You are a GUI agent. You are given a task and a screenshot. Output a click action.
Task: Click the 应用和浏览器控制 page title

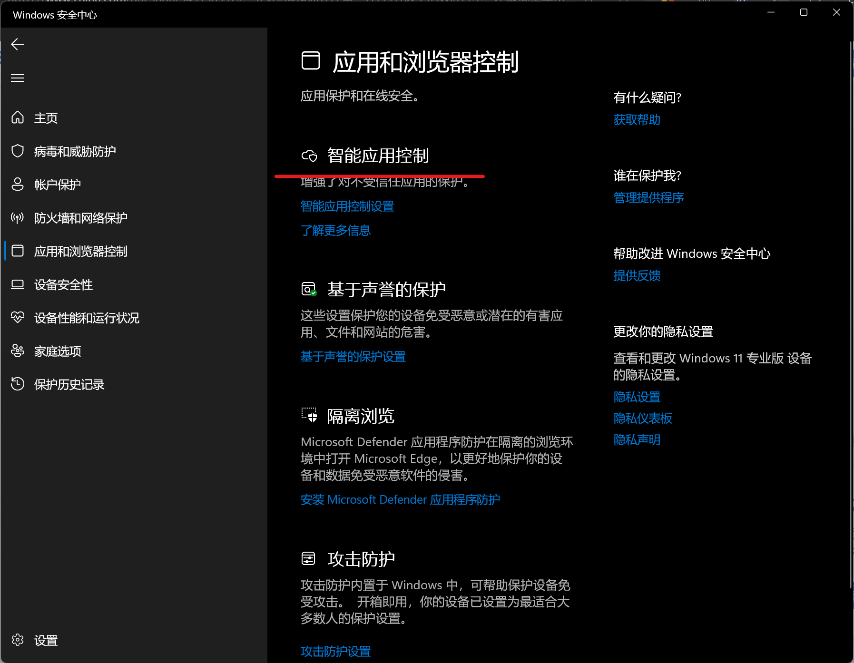425,62
